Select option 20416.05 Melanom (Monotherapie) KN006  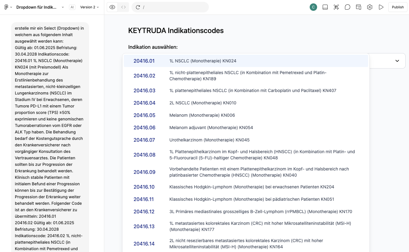[246, 115]
